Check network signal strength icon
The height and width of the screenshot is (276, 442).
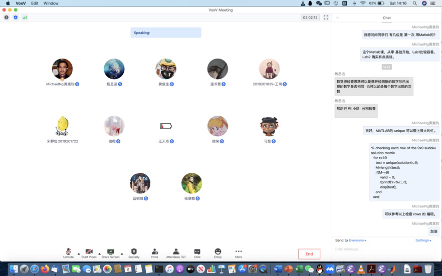click(x=25, y=18)
